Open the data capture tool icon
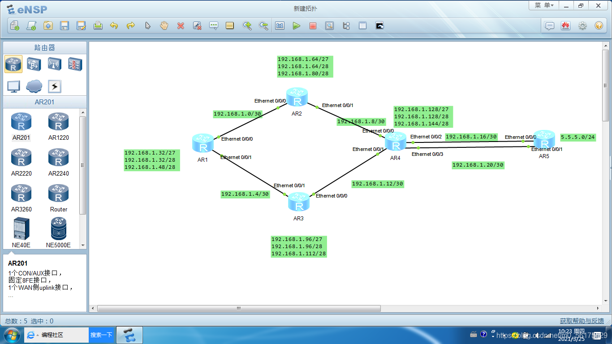Viewport: 612px width, 344px height. coord(329,26)
